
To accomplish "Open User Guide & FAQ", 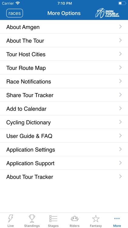I will (x=64, y=136).
